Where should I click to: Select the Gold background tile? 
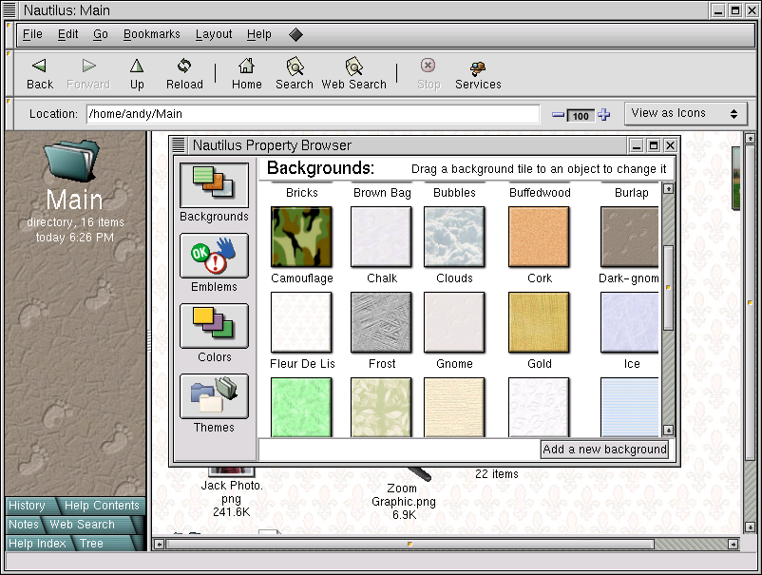(x=539, y=322)
